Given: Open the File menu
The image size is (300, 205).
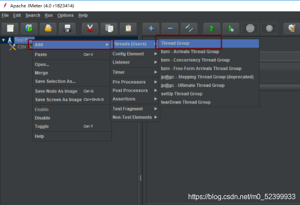Looking at the screenshot, I should (5, 15).
